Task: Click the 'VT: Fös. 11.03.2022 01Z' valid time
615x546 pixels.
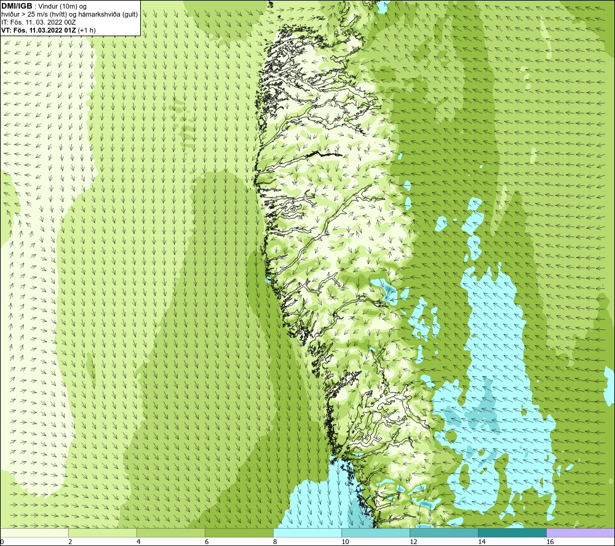Action: click(39, 30)
